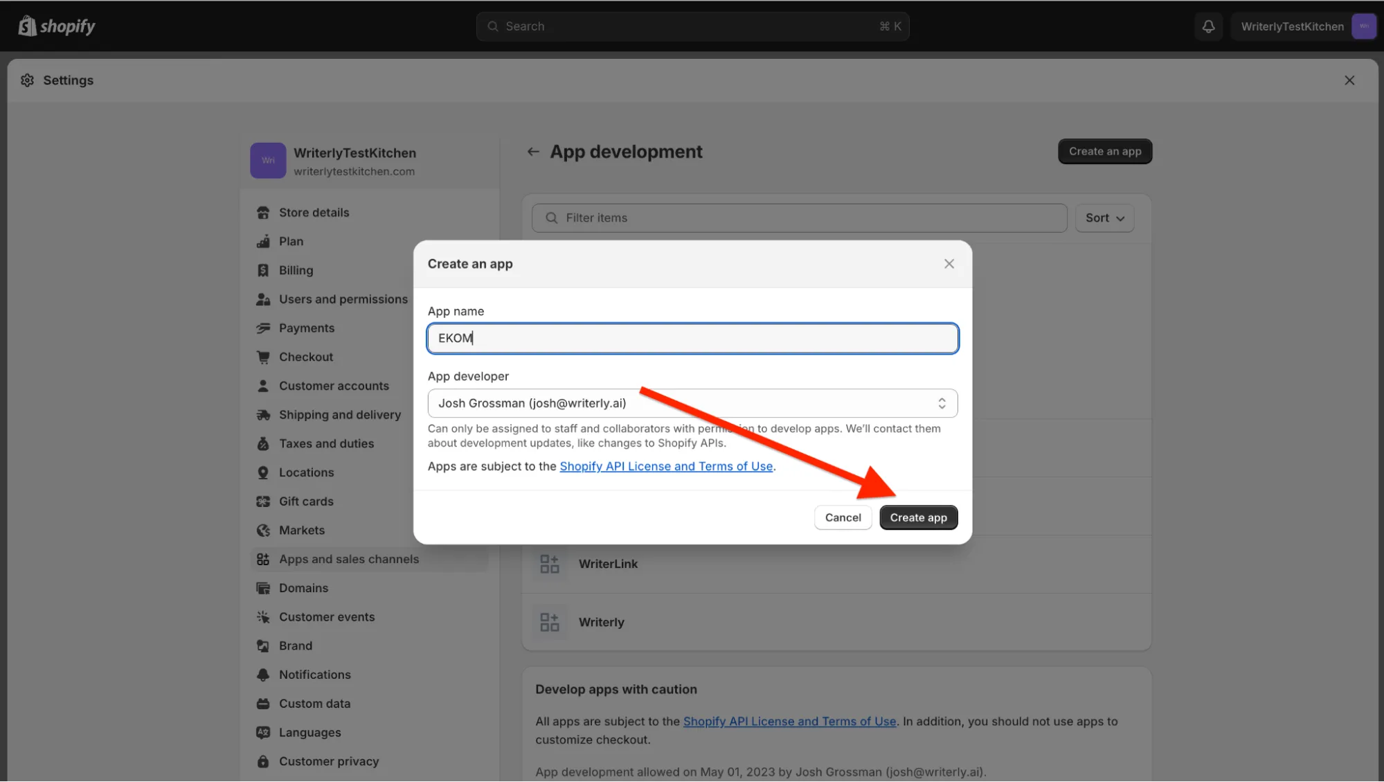Viewport: 1384px width, 782px height.
Task: Click the Notifications bell sidebar icon
Action: point(263,675)
